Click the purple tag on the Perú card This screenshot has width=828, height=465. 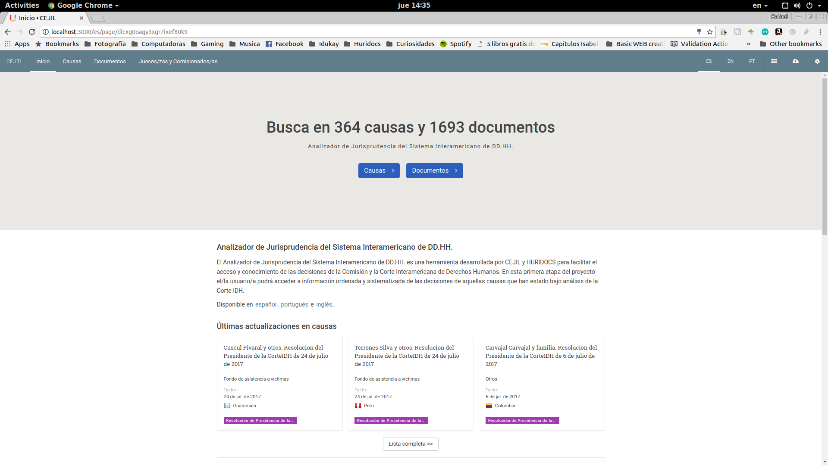click(x=391, y=421)
